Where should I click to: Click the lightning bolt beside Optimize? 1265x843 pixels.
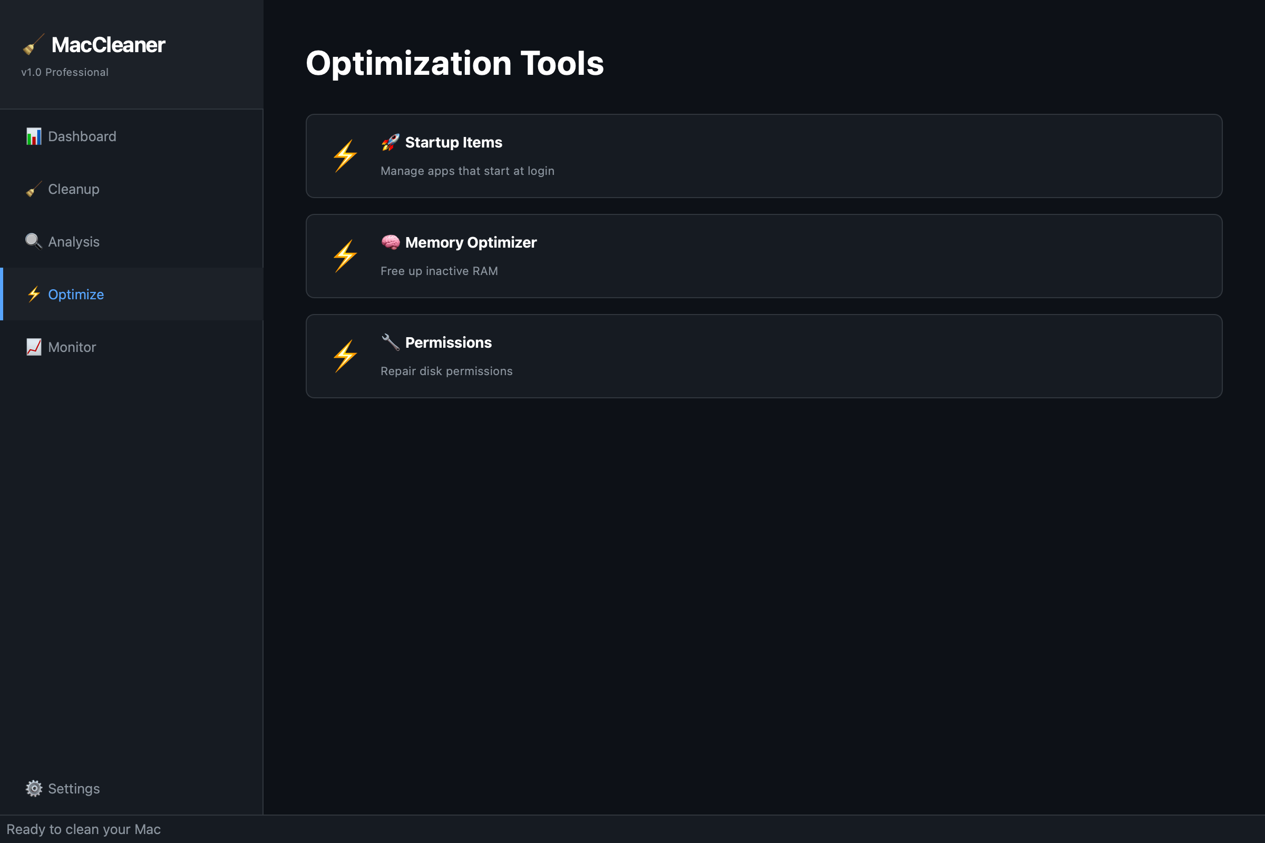(x=33, y=294)
